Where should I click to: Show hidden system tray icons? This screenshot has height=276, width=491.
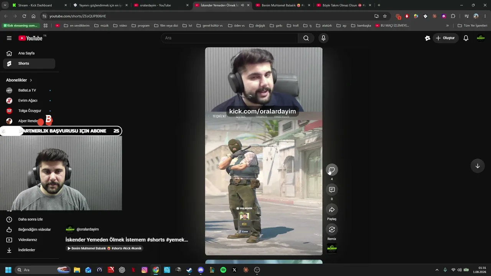(437, 270)
